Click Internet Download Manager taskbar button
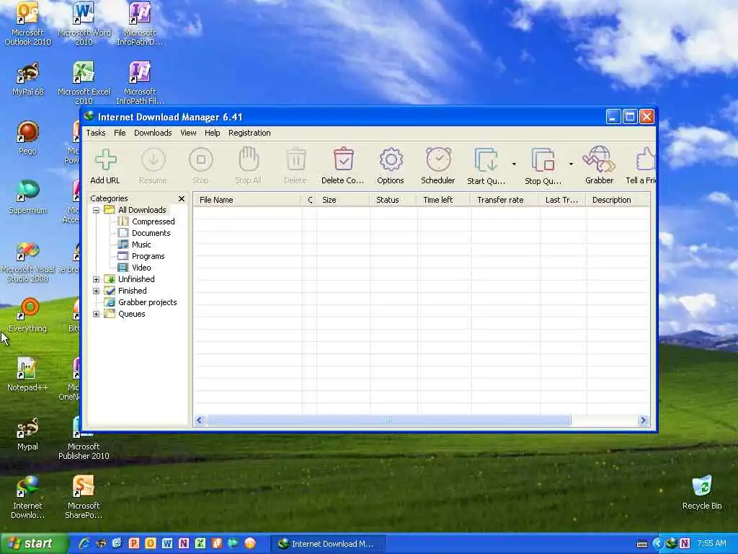This screenshot has height=554, width=738. (328, 544)
